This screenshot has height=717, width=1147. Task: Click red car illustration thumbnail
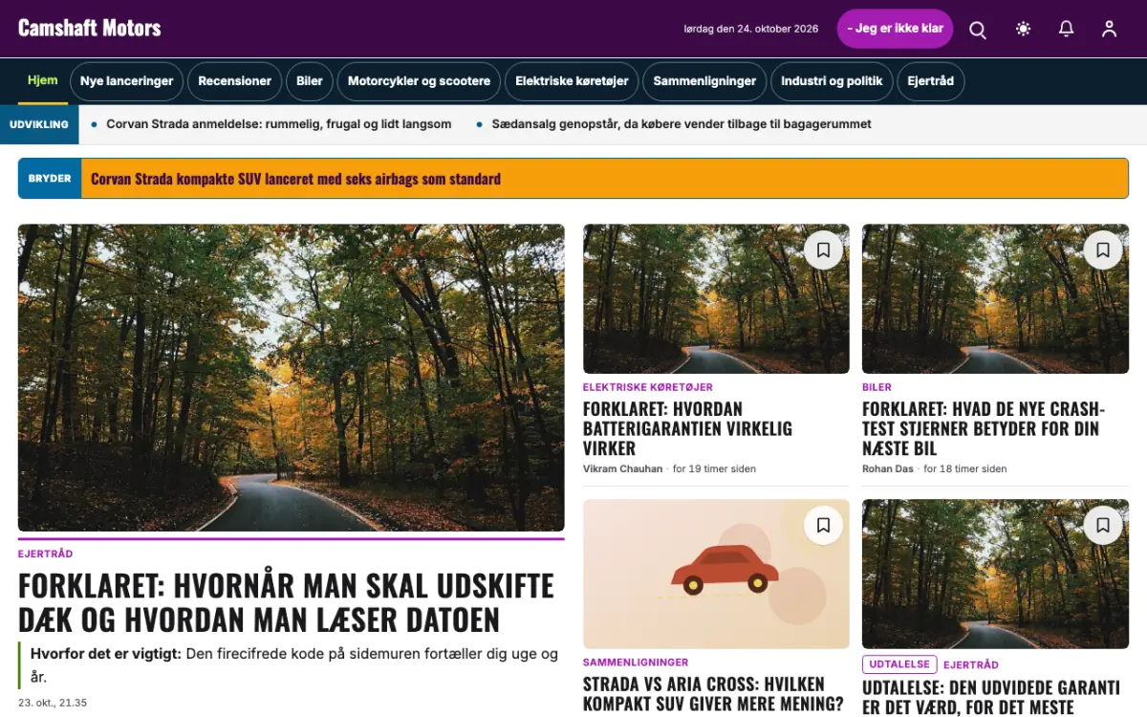coord(716,574)
